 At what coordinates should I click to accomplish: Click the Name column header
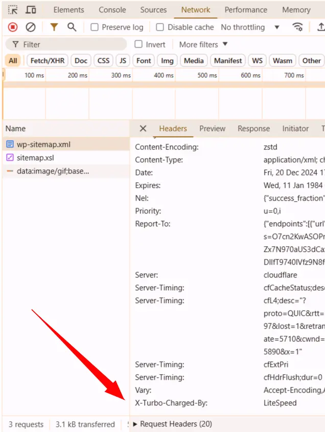pos(66,128)
